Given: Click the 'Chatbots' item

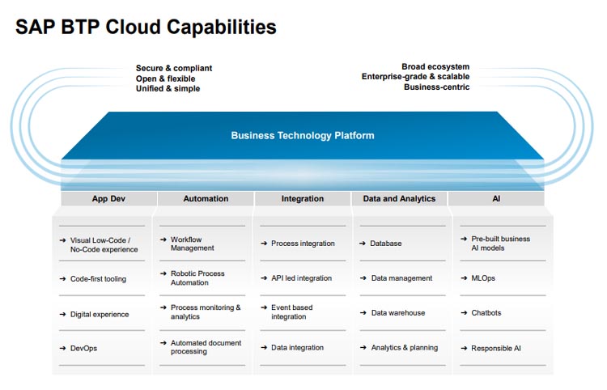Looking at the screenshot, I should 486,312.
